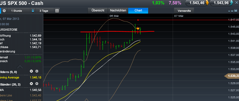Click the 1.535,00 axis label
The height and width of the screenshot is (101, 239).
(x=234, y=62)
